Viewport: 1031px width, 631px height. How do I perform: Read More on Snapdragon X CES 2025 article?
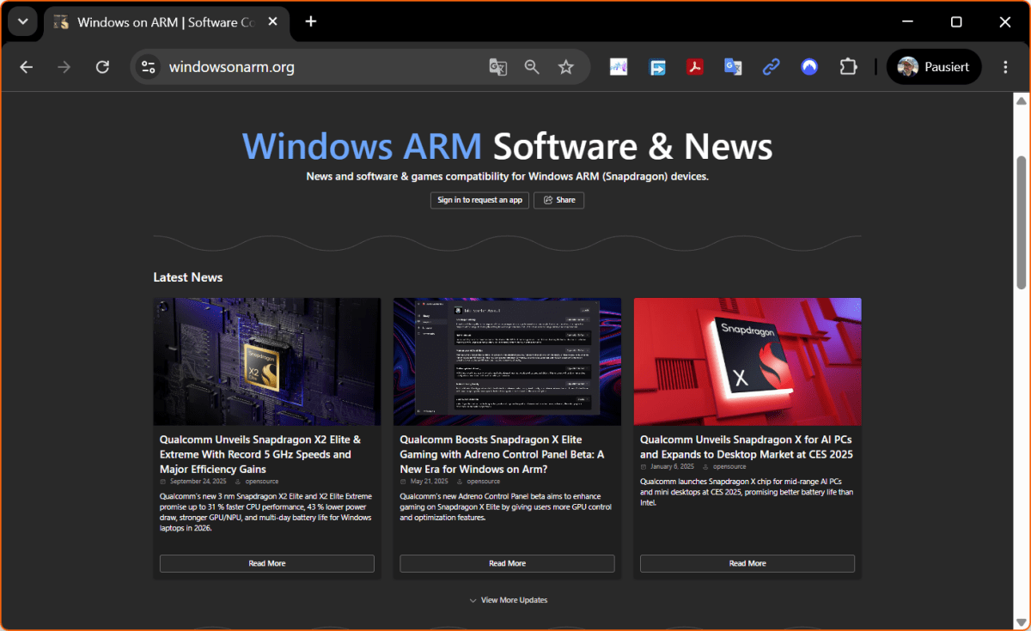tap(747, 563)
